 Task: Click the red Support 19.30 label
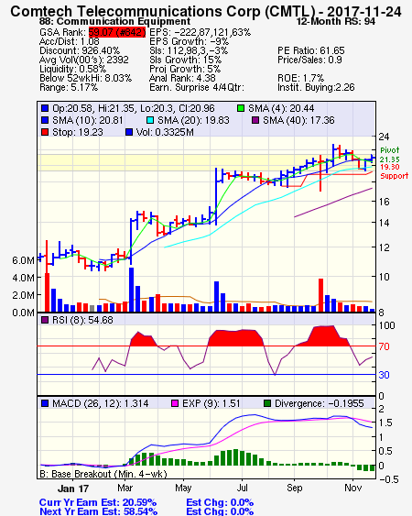point(394,171)
